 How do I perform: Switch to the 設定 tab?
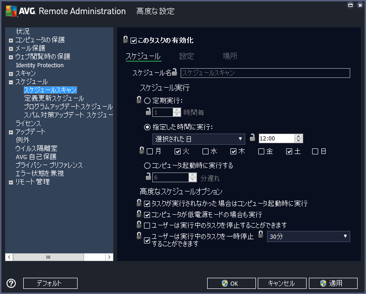coord(187,56)
